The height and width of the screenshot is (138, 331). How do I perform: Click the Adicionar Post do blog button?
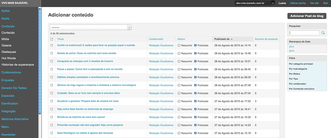(307, 16)
